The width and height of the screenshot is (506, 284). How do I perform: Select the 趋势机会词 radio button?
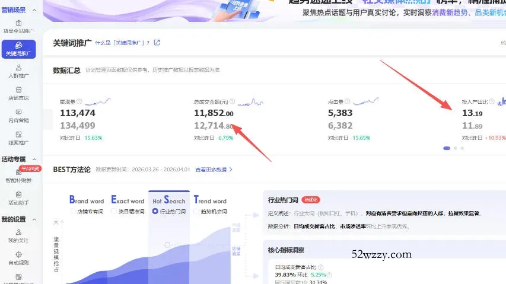pos(196,212)
